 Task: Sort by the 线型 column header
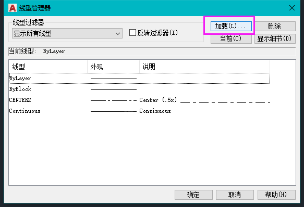48,67
